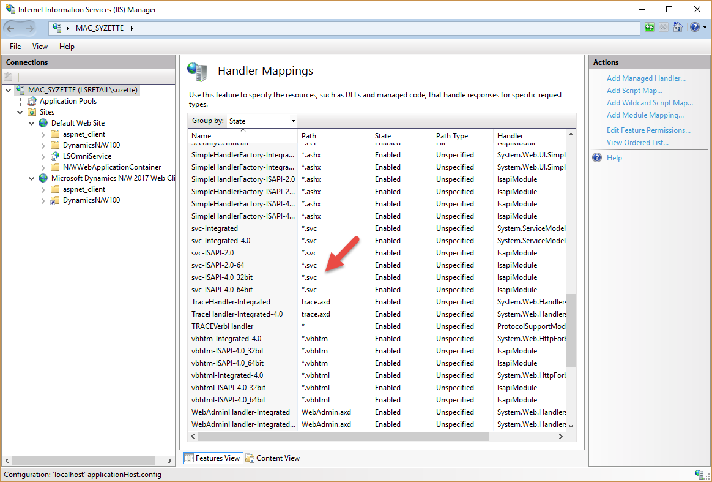Collapse the MAC_SYZETTE server node
The image size is (712, 482).
(8, 90)
